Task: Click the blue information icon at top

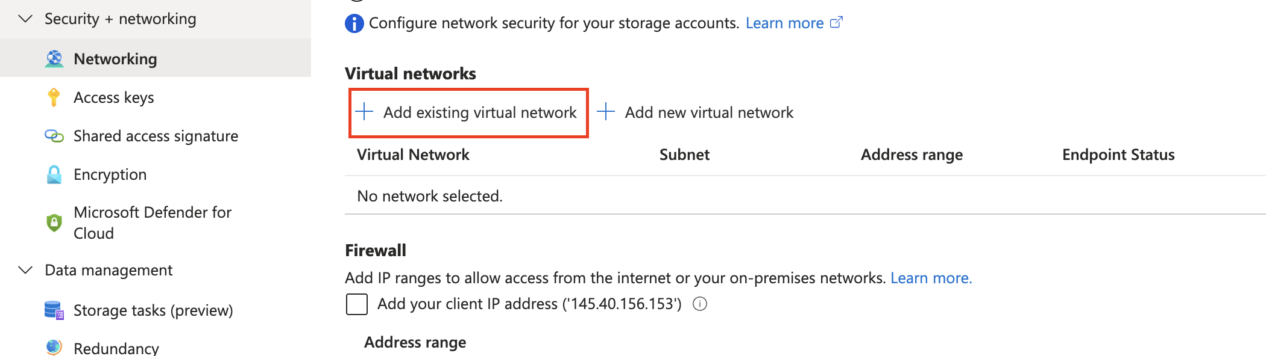Action: (354, 23)
